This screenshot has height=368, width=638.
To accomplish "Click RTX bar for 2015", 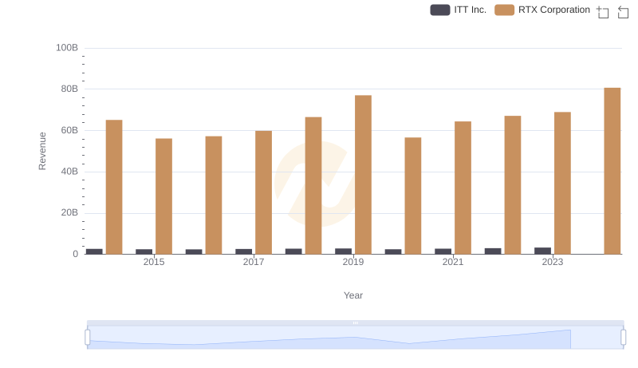I will (x=163, y=196).
